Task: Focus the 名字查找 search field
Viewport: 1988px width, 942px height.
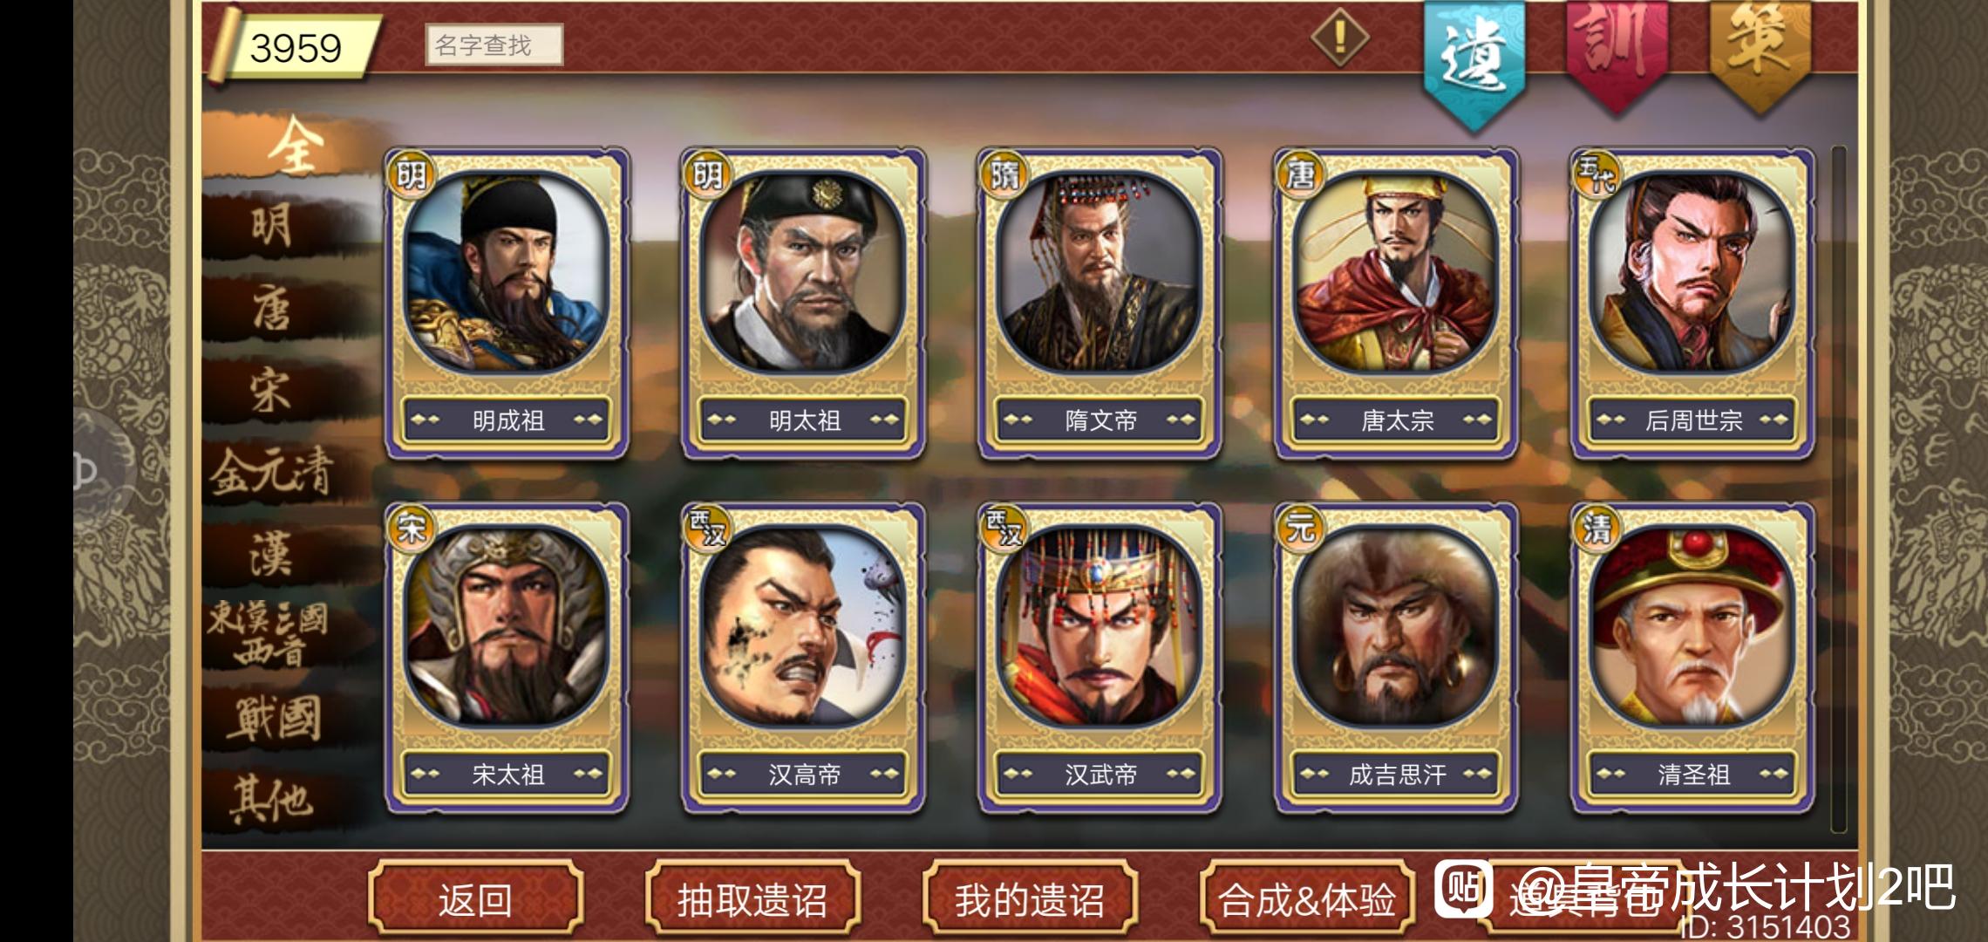Action: click(494, 44)
